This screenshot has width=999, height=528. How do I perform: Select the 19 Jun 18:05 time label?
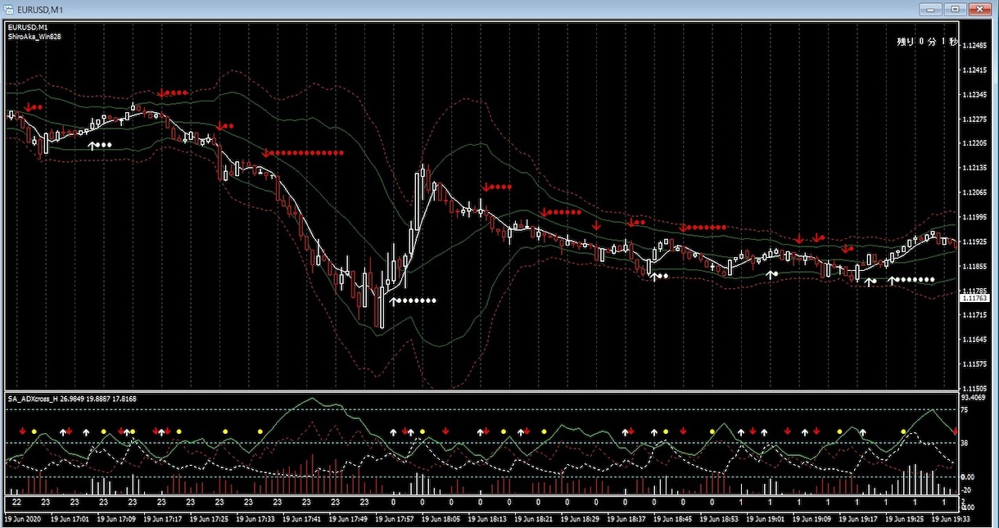click(x=440, y=519)
